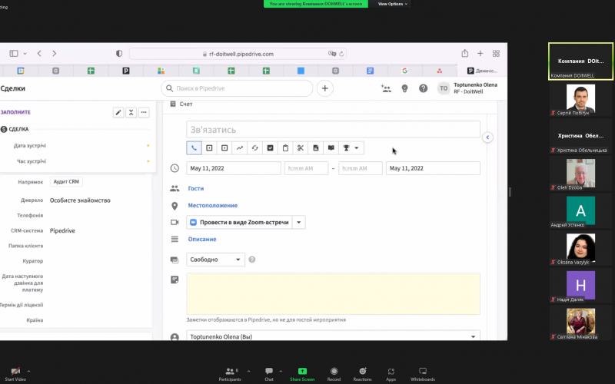Click Record in Zoom toolbar
This screenshot has height=384, width=615.
pyautogui.click(x=334, y=374)
